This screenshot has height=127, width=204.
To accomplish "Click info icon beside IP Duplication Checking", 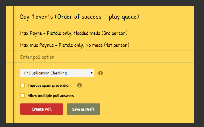I will (101, 73).
